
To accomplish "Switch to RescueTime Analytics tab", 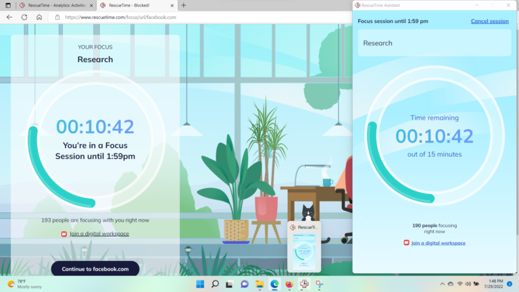I will coord(52,5).
